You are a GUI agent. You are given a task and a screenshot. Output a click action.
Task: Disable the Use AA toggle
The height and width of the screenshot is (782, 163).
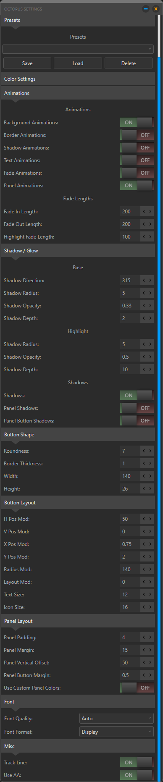pyautogui.click(x=137, y=775)
